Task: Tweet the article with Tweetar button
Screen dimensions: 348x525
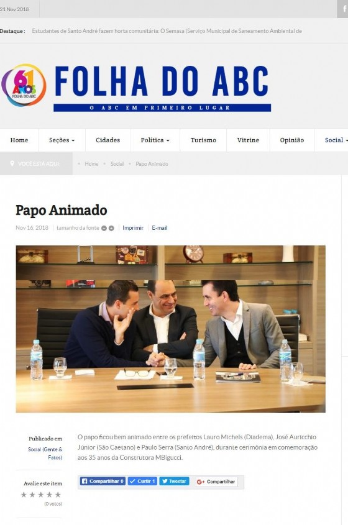Action: coord(174,481)
